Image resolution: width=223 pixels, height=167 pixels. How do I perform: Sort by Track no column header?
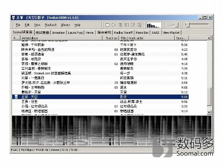[111, 38]
